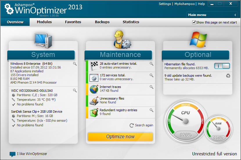Click the Optional panel header
The height and width of the screenshot is (160, 241).
pos(195,55)
